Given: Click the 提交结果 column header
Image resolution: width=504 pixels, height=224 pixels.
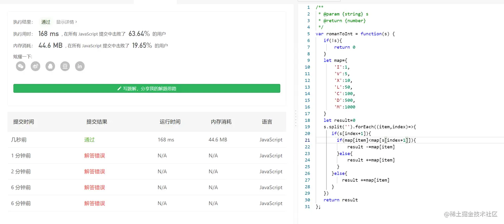Looking at the screenshot, I should [97, 122].
